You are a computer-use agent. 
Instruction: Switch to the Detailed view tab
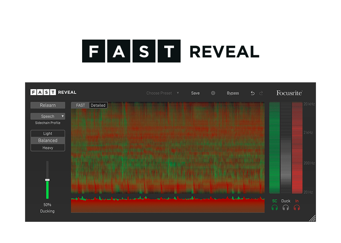[98, 105]
